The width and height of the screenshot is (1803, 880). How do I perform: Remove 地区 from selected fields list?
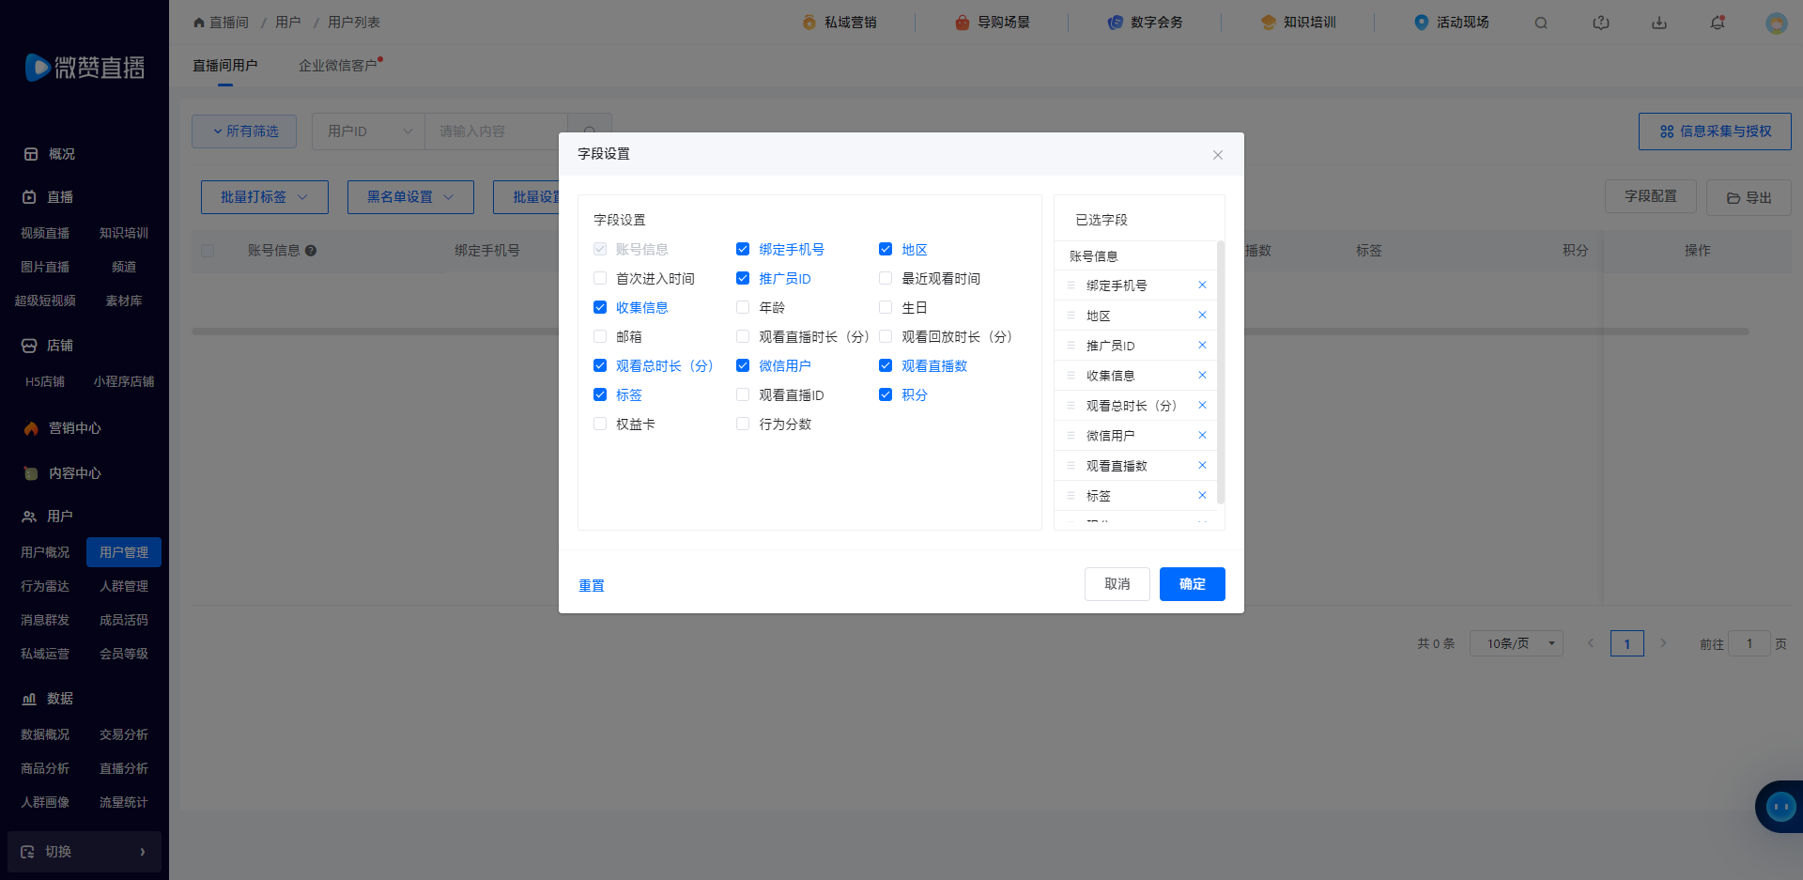click(x=1202, y=315)
